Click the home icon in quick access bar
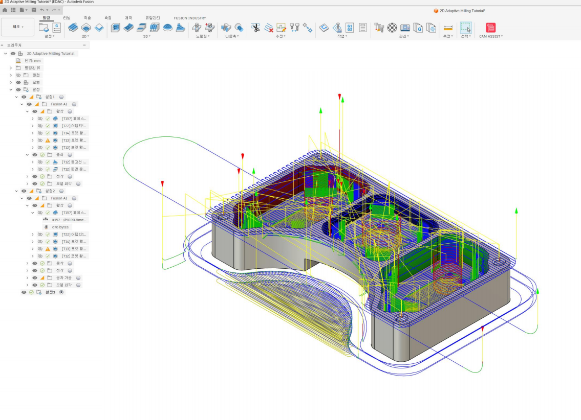 (5, 10)
